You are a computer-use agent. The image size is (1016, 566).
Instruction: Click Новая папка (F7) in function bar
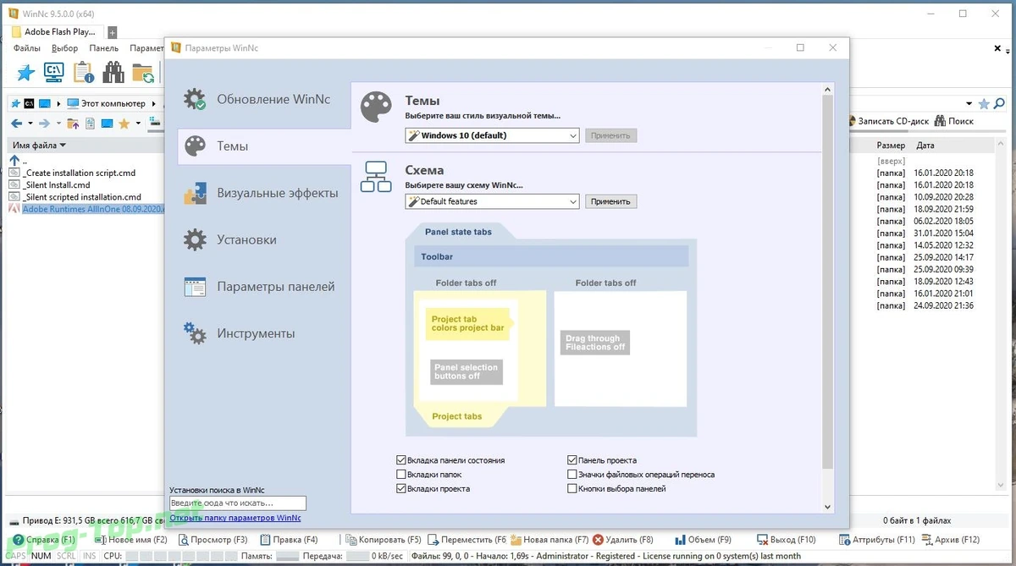click(x=549, y=540)
